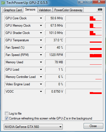The image size is (106, 132).
Task: Minimize the GPU-Z window
Action: coord(82,2)
